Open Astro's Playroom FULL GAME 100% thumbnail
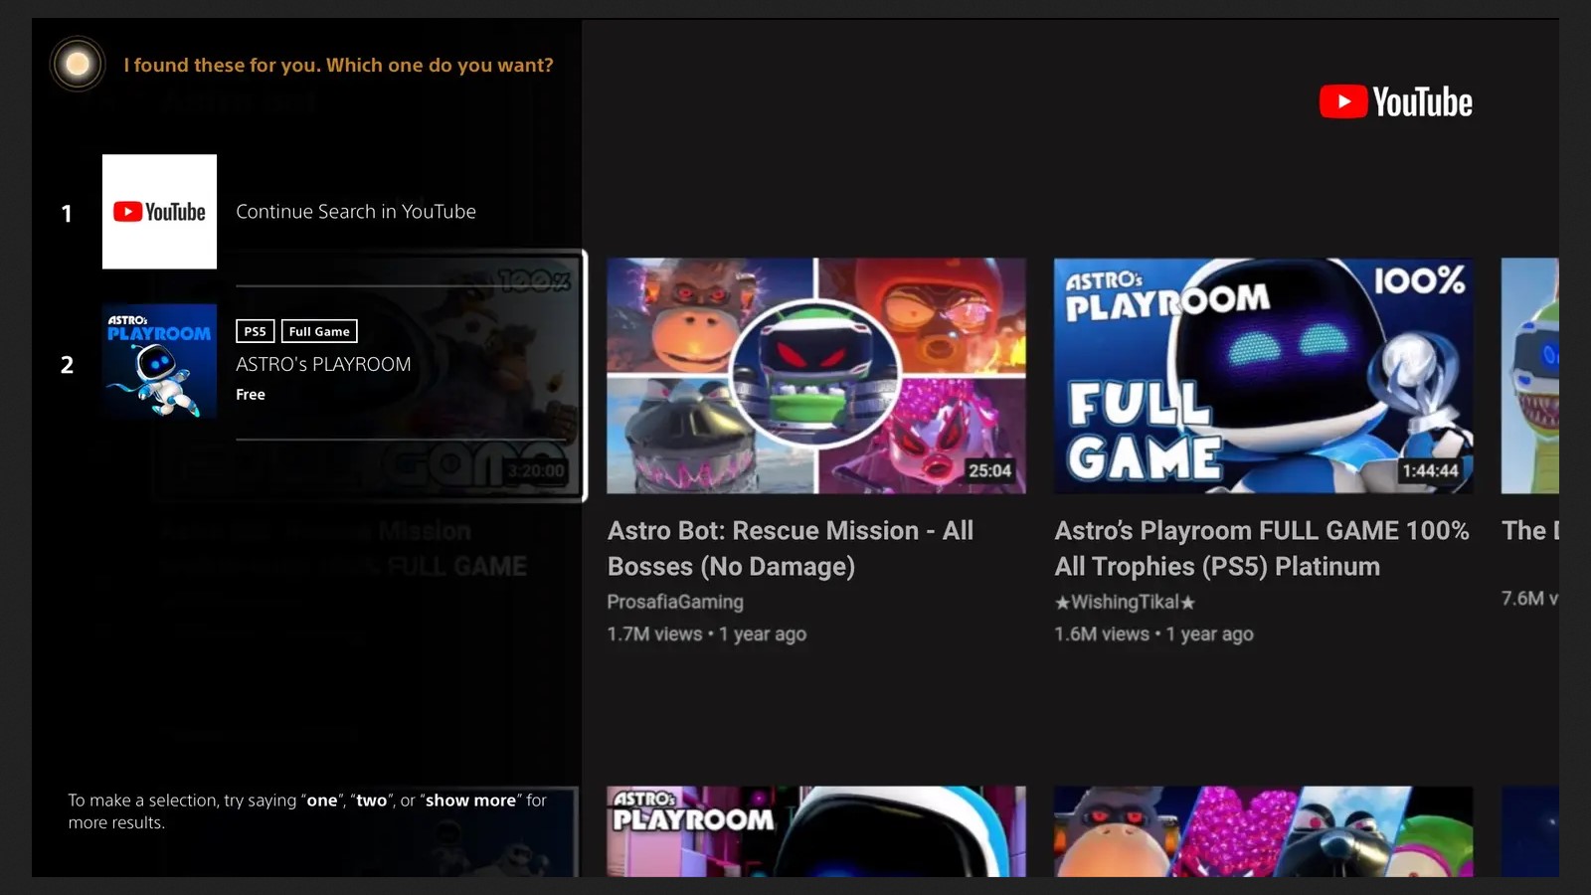 [1264, 376]
